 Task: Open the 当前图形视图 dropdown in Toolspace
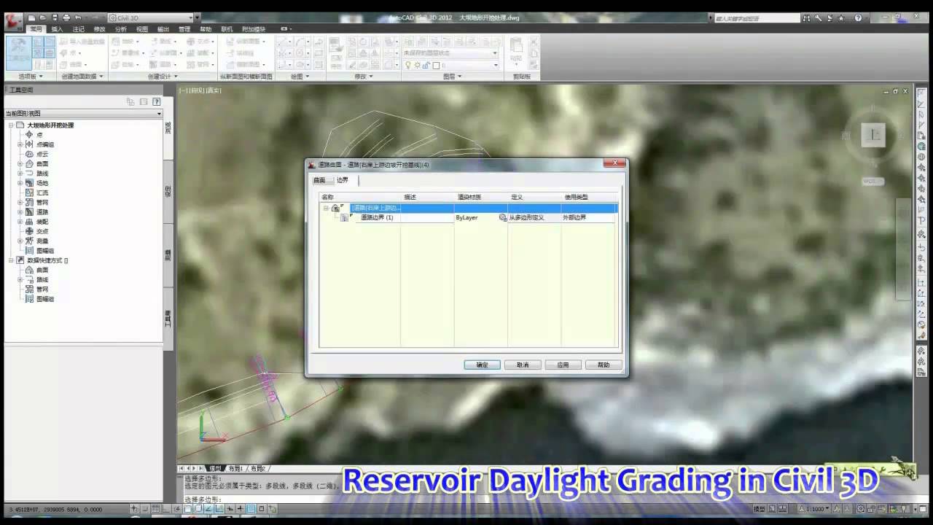[83, 114]
